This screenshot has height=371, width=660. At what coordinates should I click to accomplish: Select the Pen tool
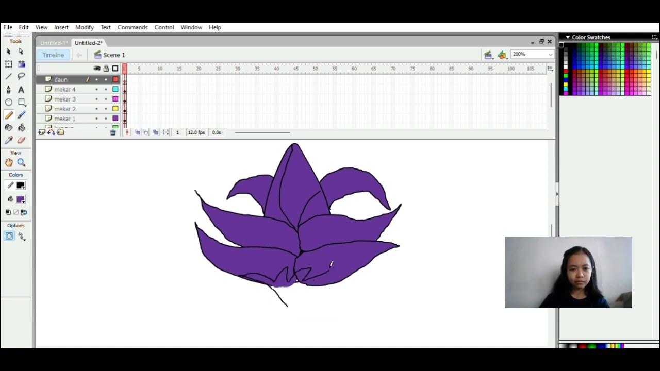click(x=9, y=90)
